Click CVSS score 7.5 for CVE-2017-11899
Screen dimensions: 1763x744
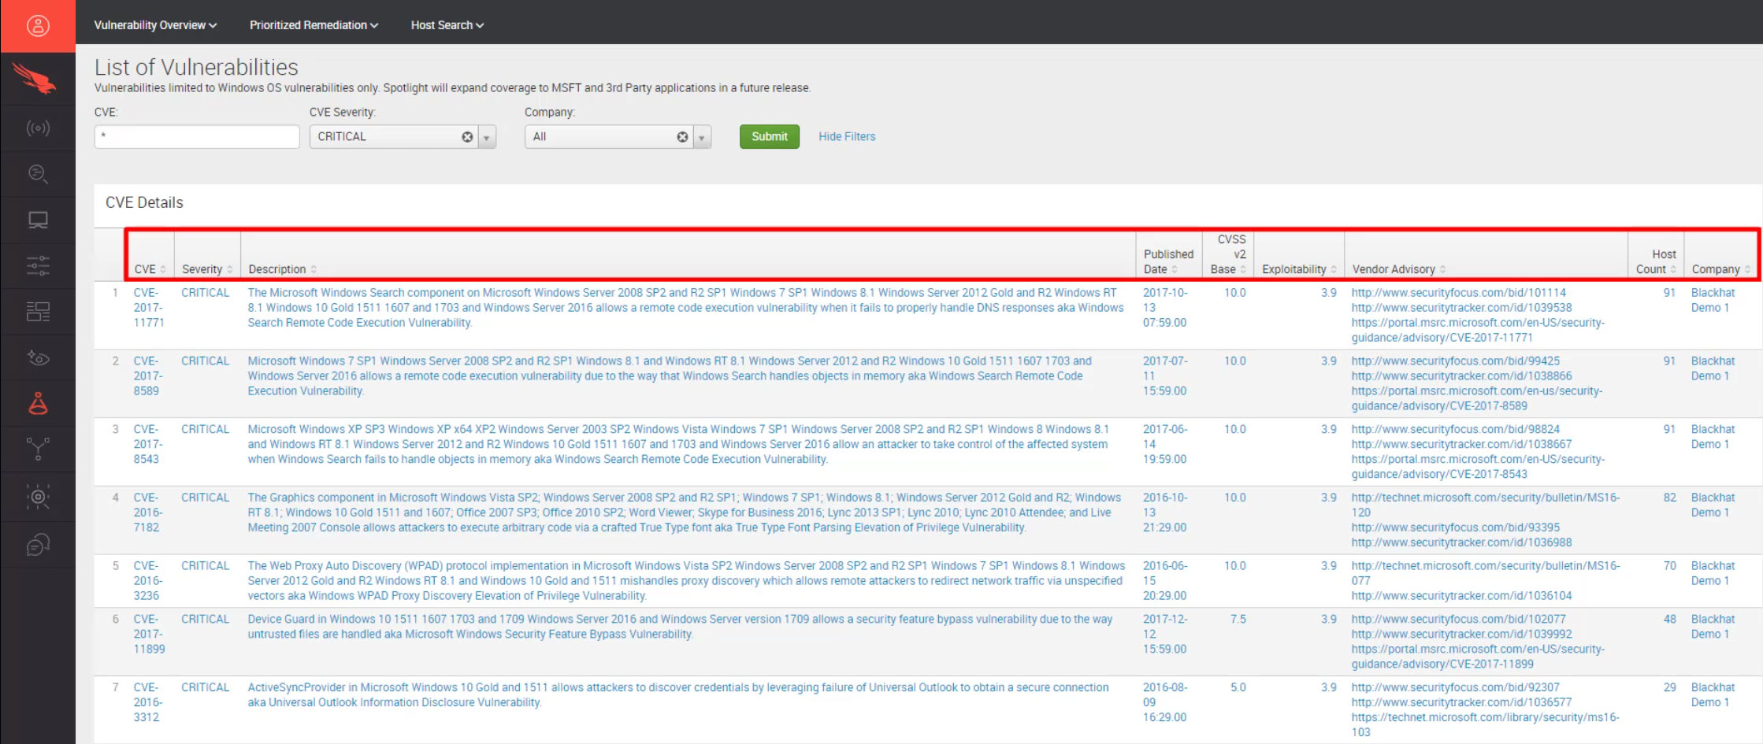pos(1238,620)
